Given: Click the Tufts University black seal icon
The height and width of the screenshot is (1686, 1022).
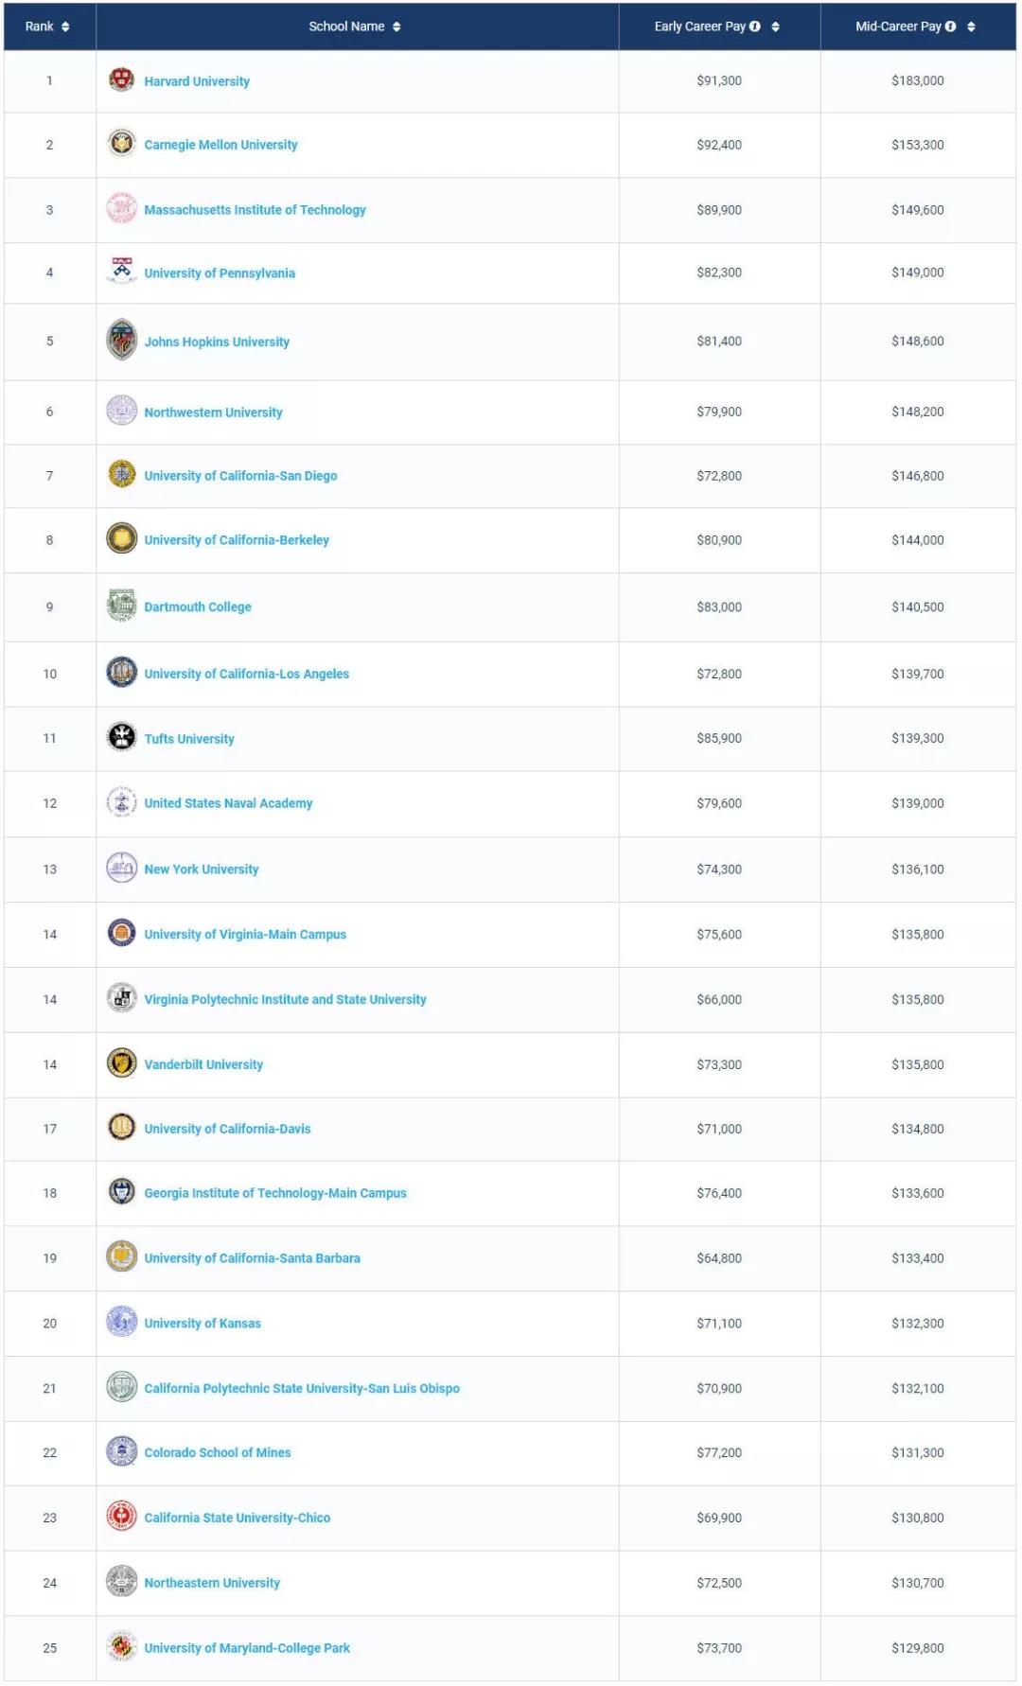Looking at the screenshot, I should [x=121, y=737].
